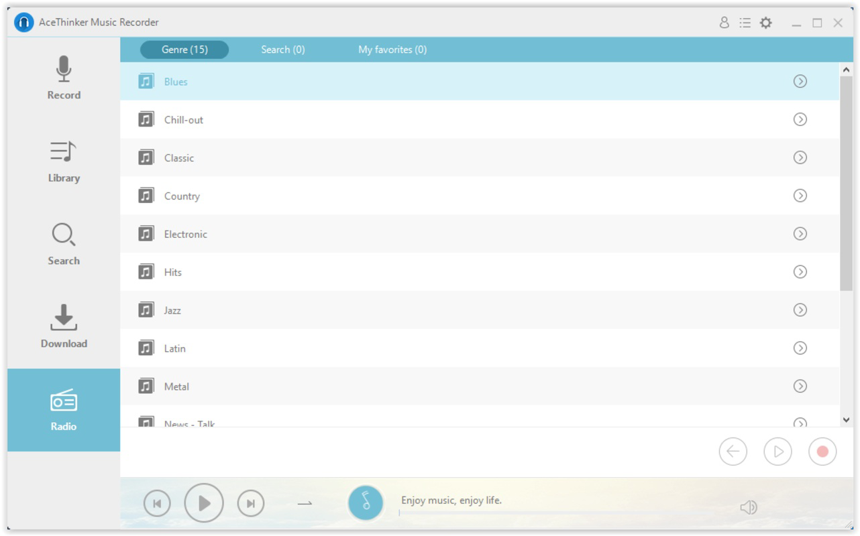Expand the Jazz genre arrow
This screenshot has height=536, width=860.
click(x=800, y=310)
